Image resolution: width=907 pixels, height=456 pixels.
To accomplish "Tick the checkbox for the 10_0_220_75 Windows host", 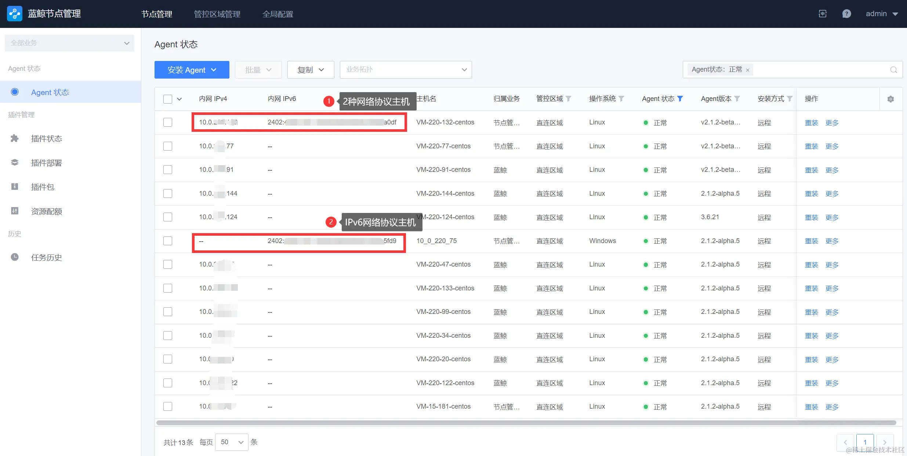I will (168, 241).
